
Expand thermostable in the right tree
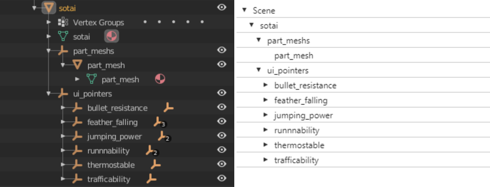tap(266, 145)
